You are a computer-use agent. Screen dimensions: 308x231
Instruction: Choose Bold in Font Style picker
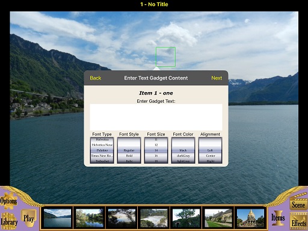click(129, 156)
